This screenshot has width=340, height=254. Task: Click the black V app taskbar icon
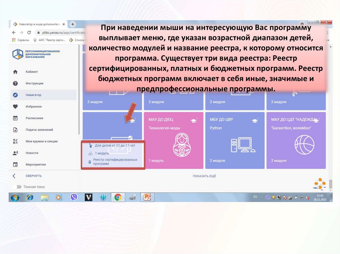tap(88, 197)
